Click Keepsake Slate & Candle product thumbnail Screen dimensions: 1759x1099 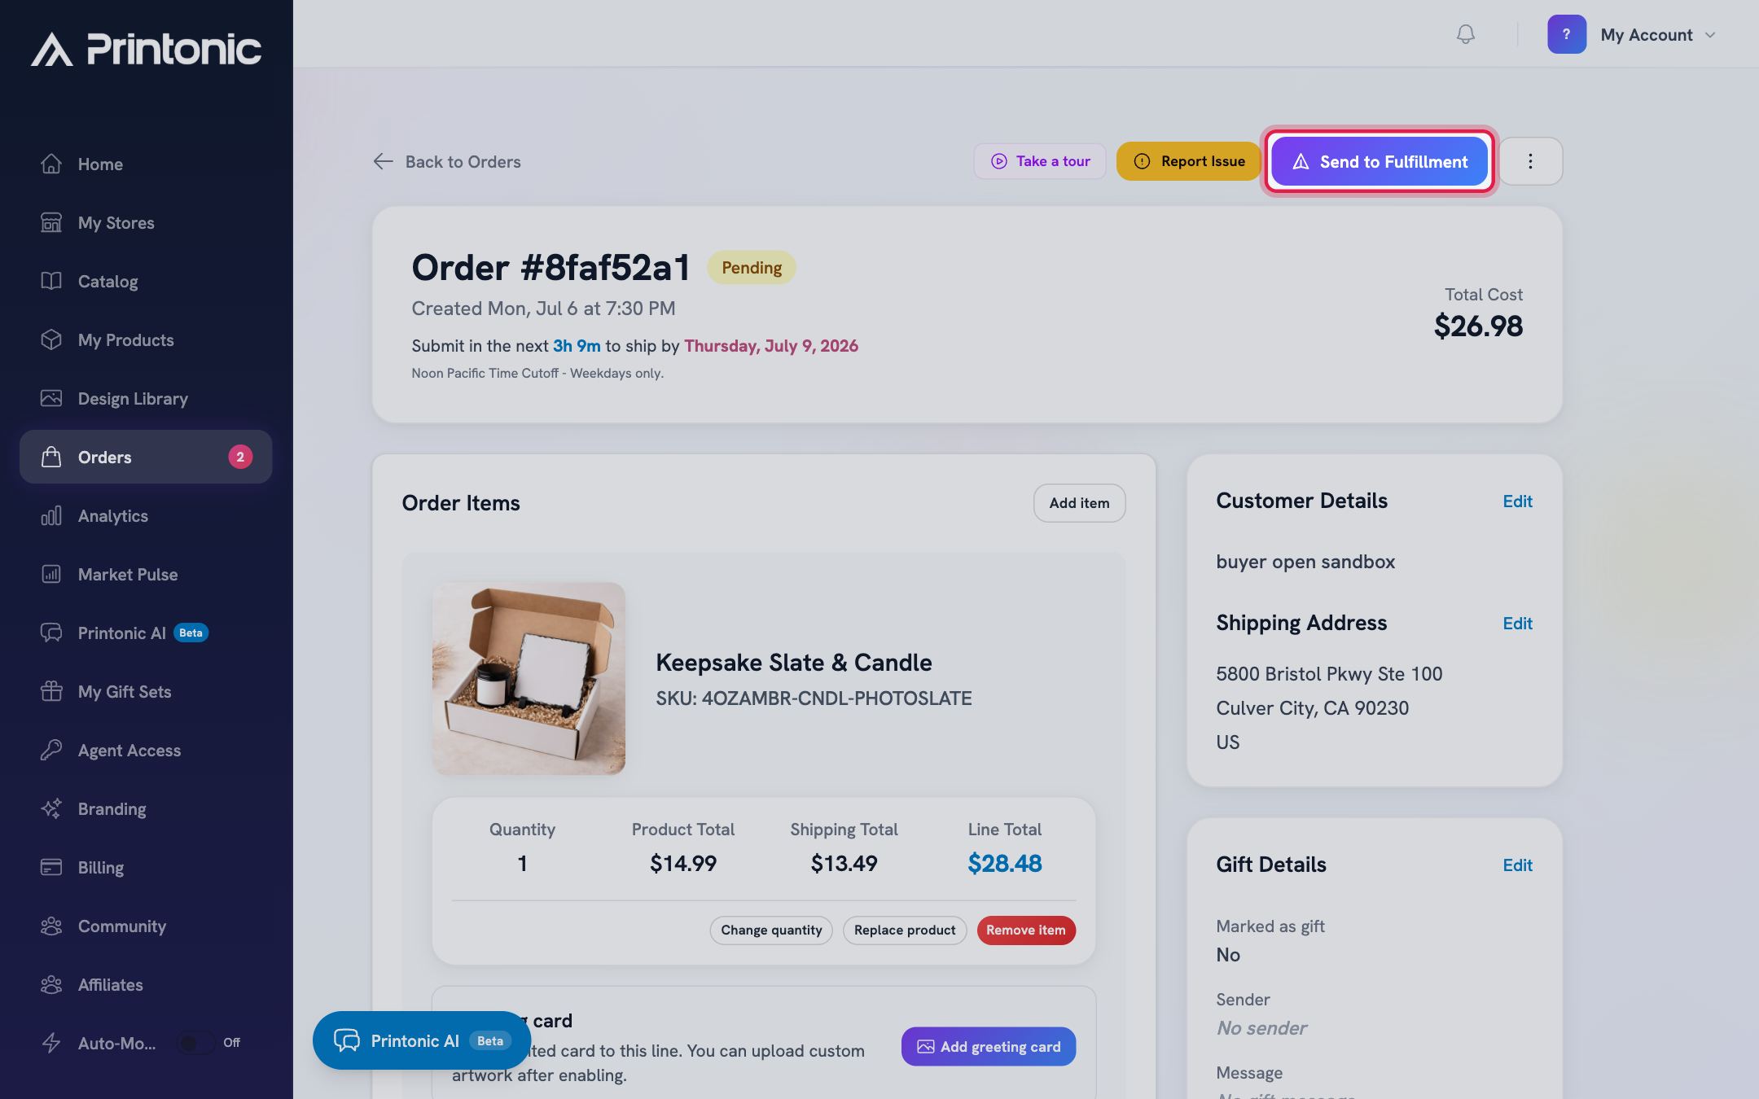[529, 678]
